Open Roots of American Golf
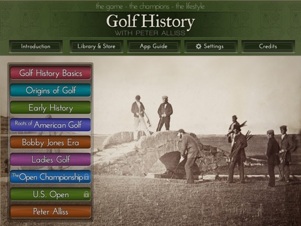This screenshot has height=226, width=301. click(x=50, y=125)
